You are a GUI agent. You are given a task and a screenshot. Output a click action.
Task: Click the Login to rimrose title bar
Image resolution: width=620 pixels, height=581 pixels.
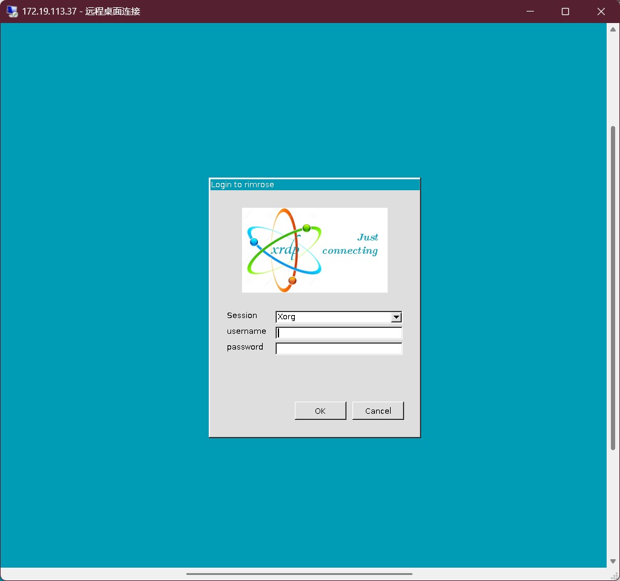pos(315,184)
